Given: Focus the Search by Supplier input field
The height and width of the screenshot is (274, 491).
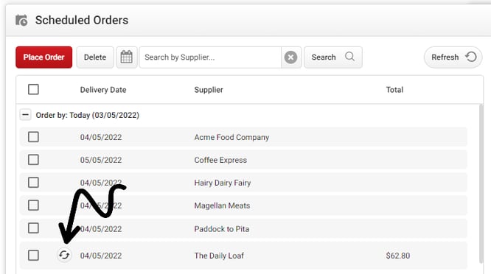Looking at the screenshot, I should [210, 57].
